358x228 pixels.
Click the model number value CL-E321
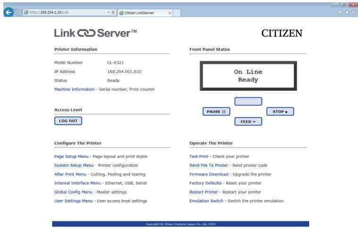(x=116, y=63)
